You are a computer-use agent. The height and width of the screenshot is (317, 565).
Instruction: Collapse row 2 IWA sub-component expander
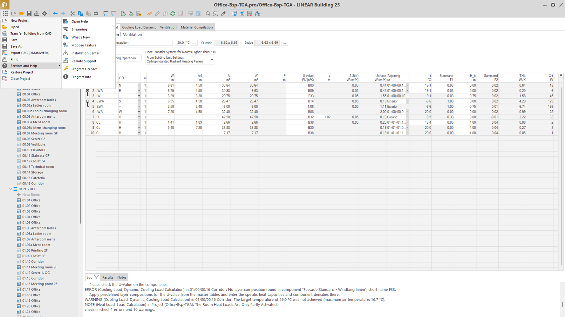pos(87,91)
